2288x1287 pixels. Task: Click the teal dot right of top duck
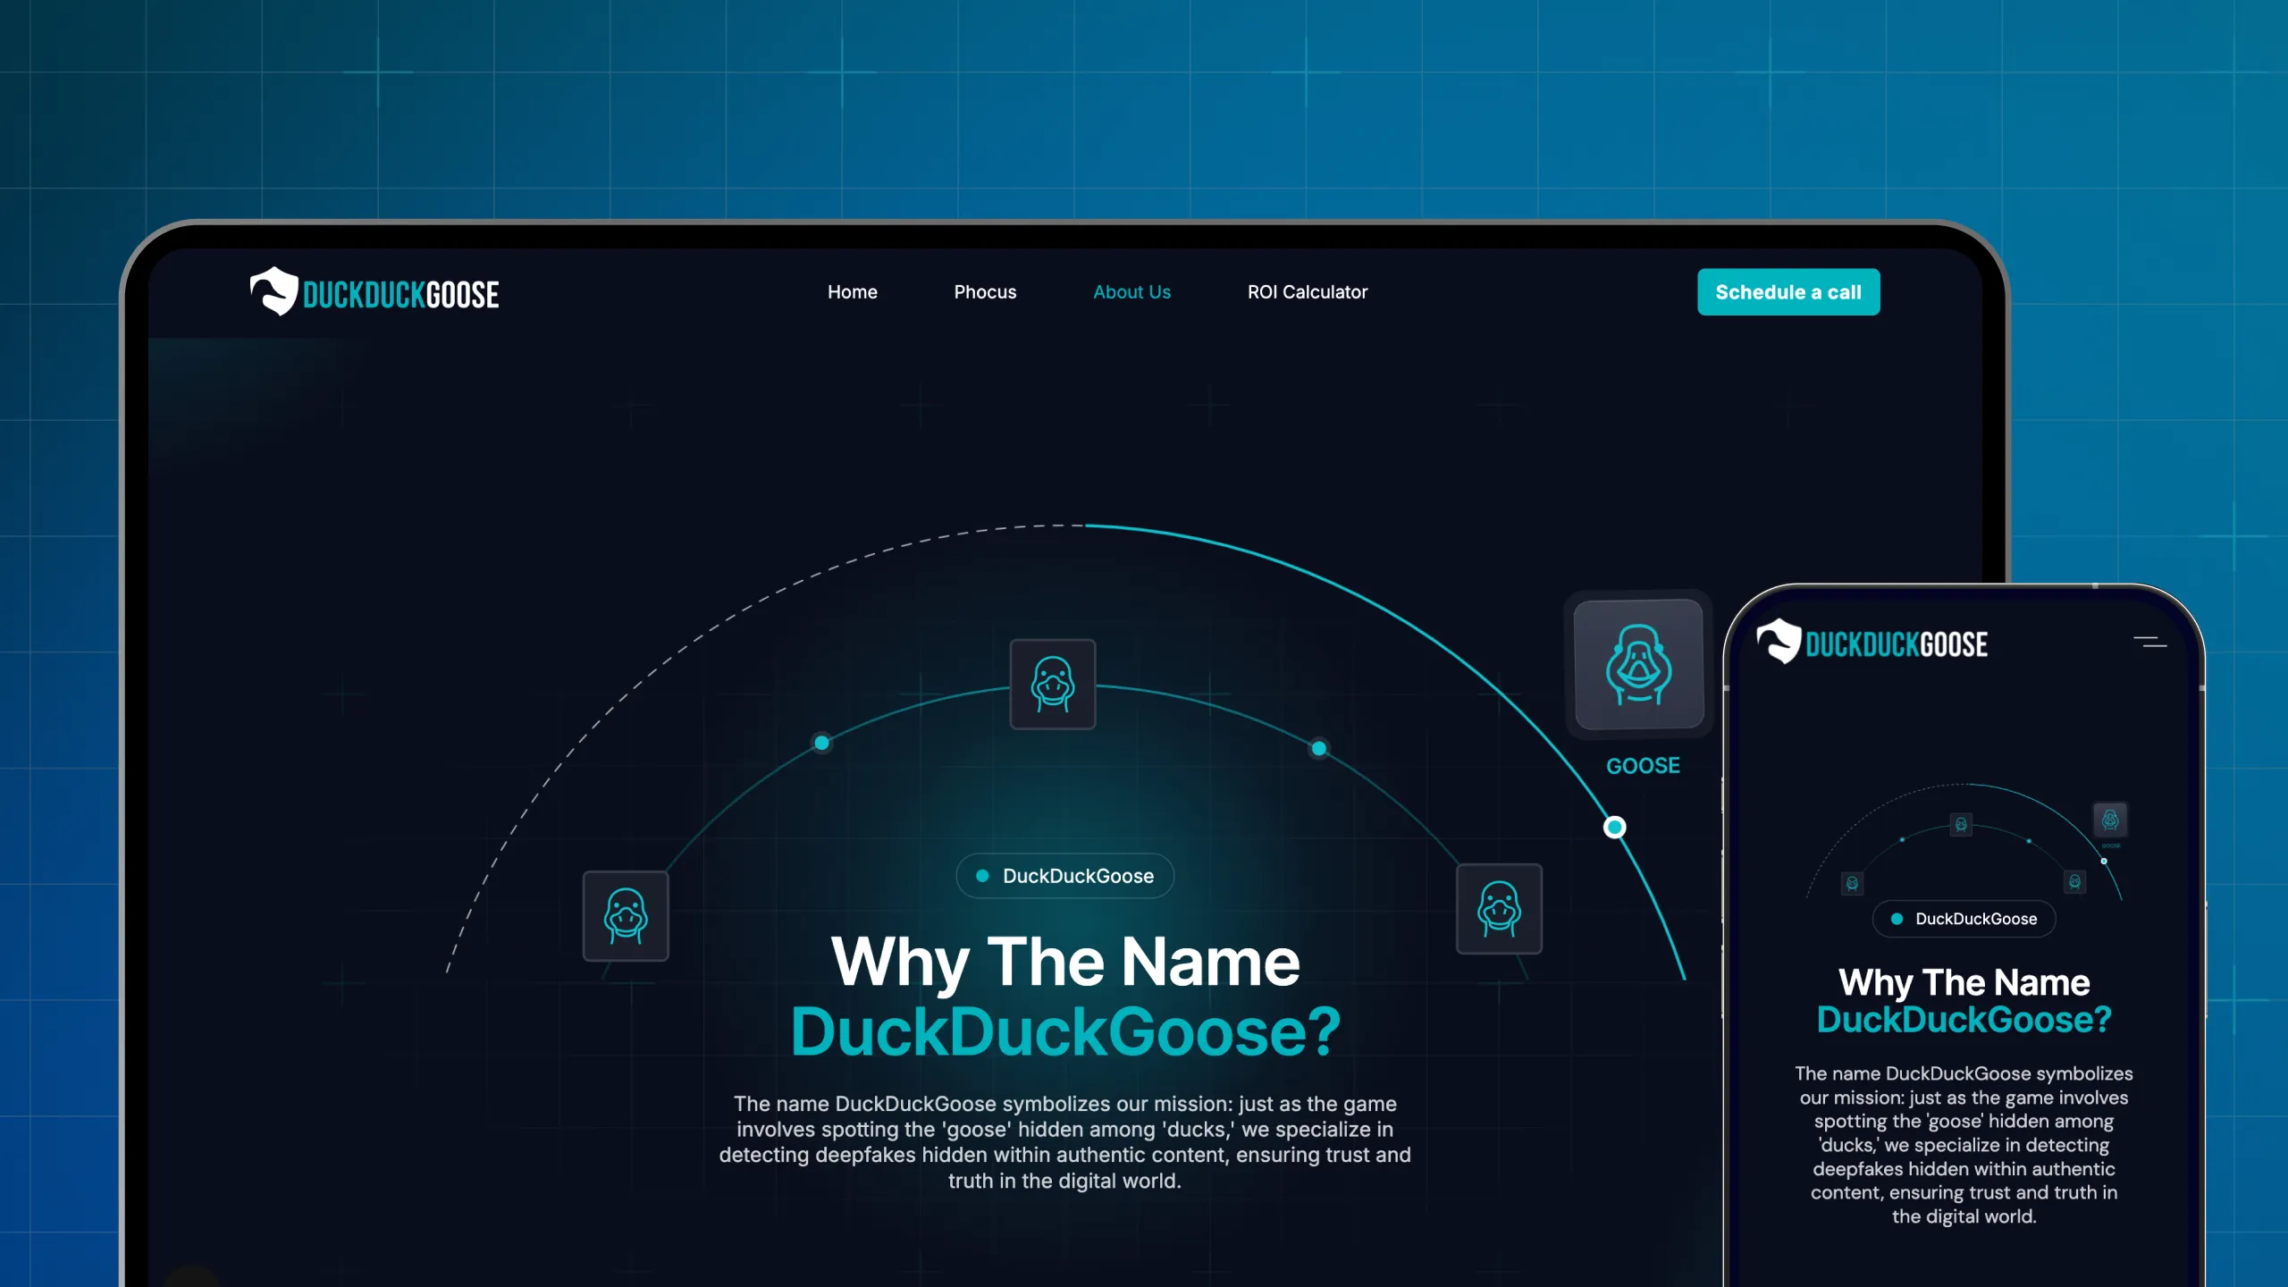point(1319,749)
